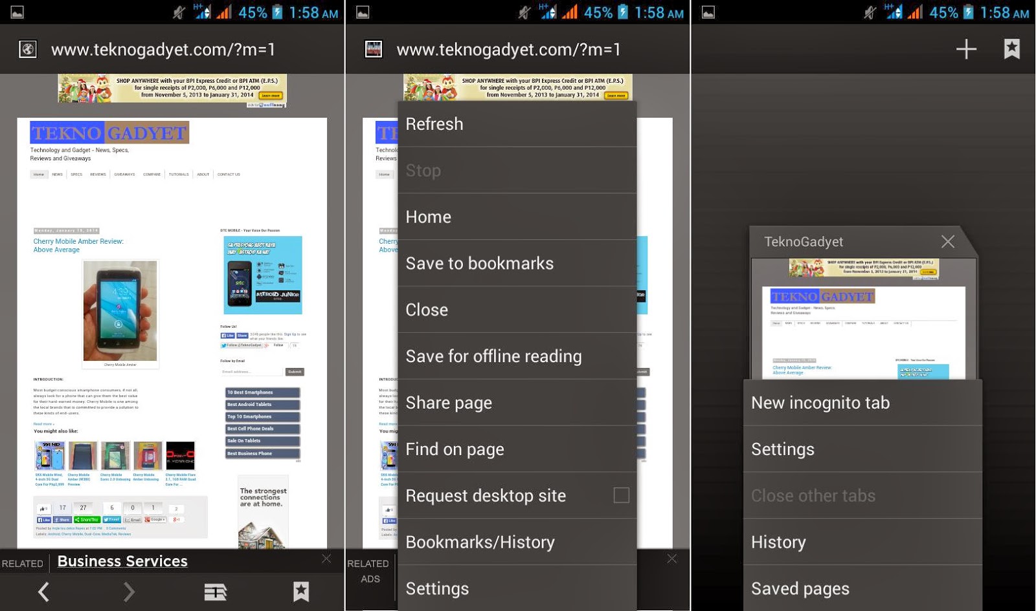
Task: Close the TeknoGadyet tab with its X
Action: (x=948, y=242)
